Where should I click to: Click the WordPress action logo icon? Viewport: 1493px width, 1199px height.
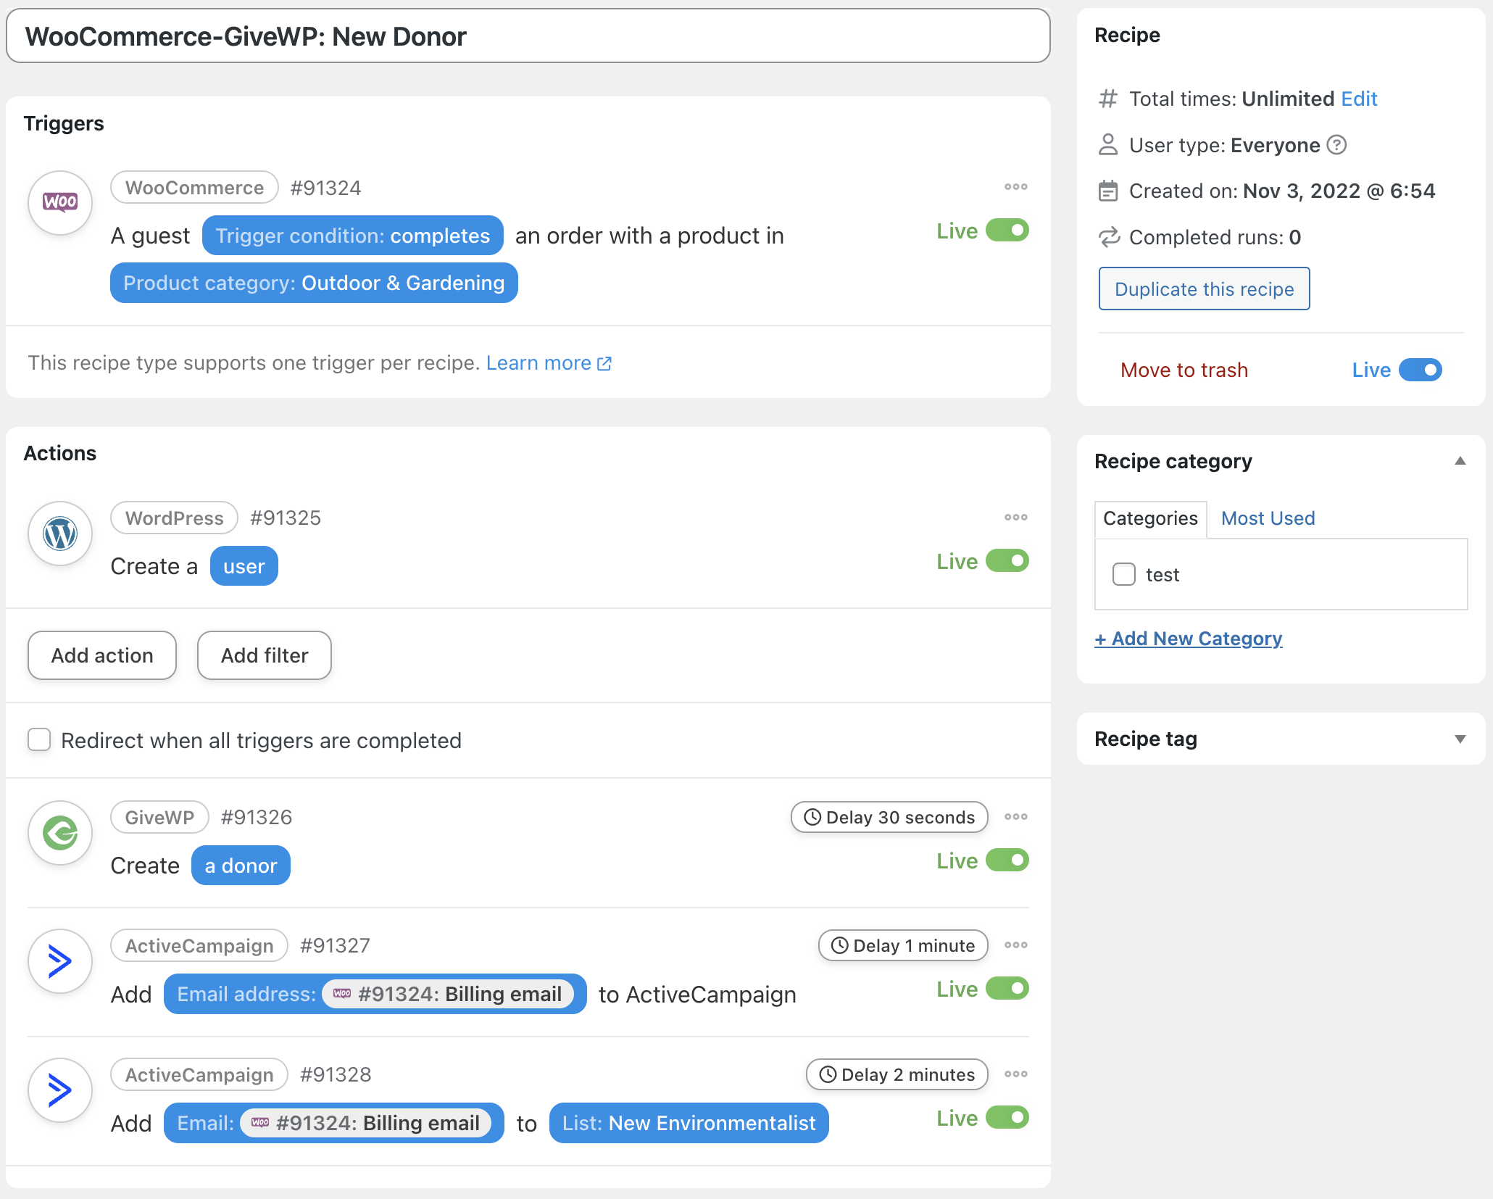60,534
